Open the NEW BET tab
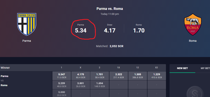 tap(182, 68)
